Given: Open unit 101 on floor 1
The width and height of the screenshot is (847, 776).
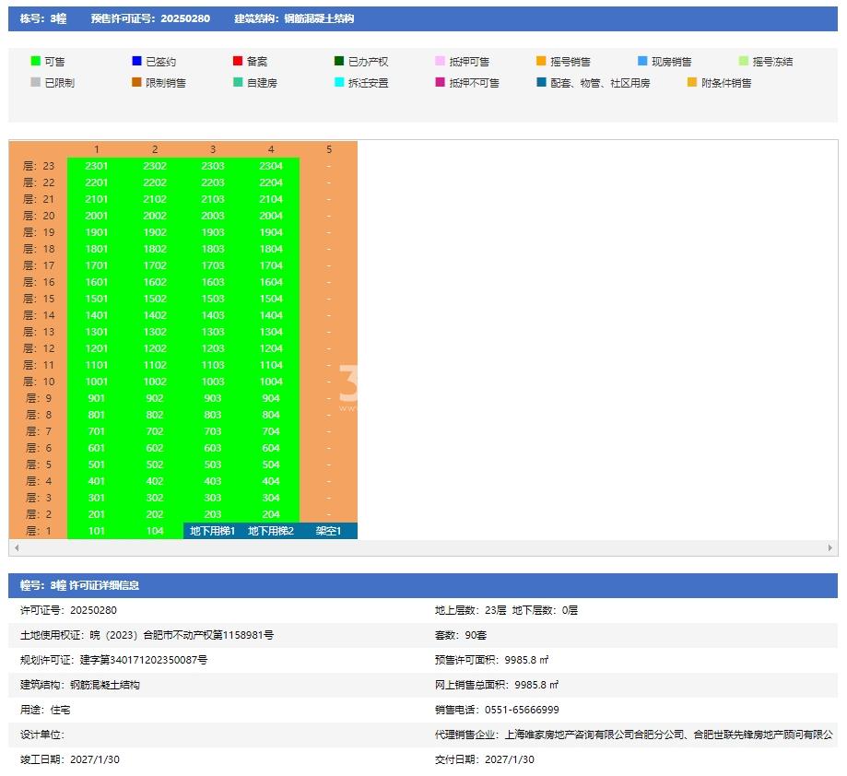Looking at the screenshot, I should pyautogui.click(x=96, y=531).
